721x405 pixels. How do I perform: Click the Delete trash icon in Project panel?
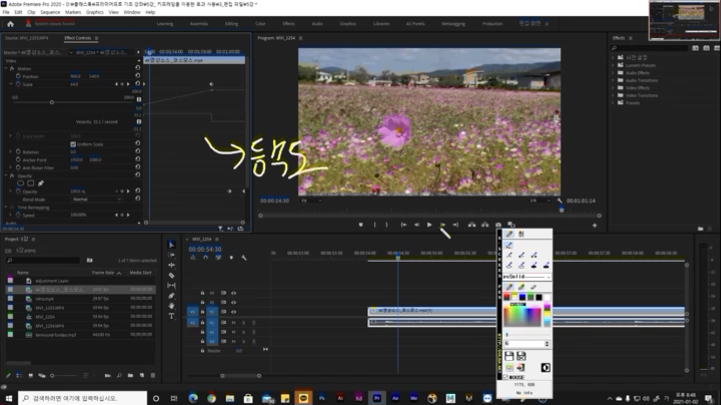tap(152, 375)
